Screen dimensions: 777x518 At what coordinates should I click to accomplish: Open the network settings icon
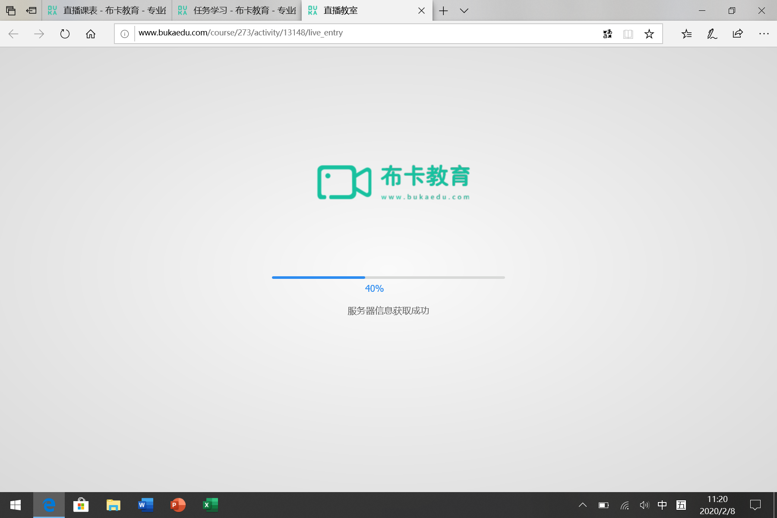[624, 505]
